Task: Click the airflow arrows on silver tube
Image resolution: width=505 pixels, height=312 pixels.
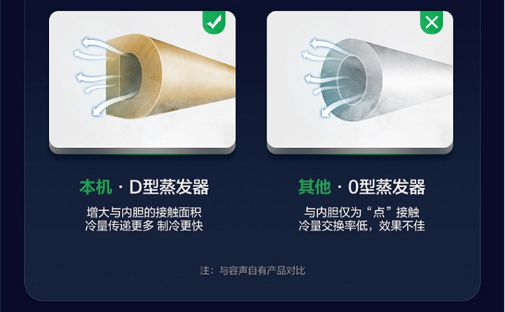Action: point(325,77)
